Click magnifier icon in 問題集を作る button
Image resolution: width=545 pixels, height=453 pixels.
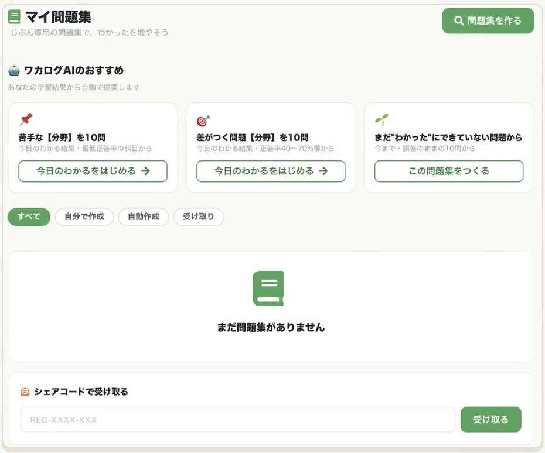click(459, 21)
